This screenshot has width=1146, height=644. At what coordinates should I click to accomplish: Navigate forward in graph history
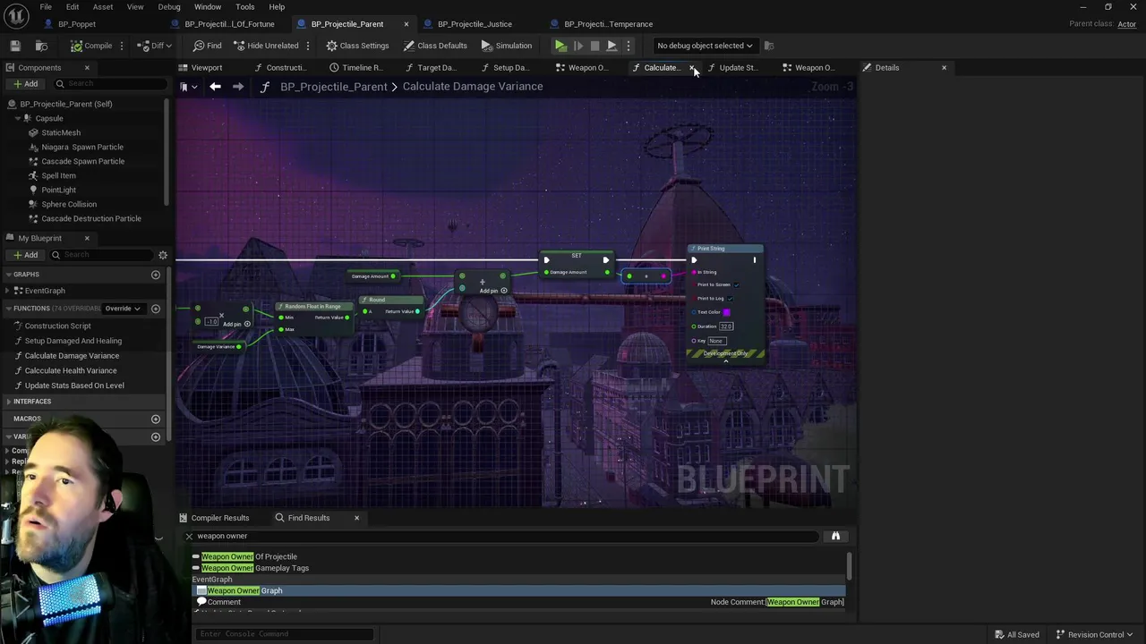click(x=238, y=87)
